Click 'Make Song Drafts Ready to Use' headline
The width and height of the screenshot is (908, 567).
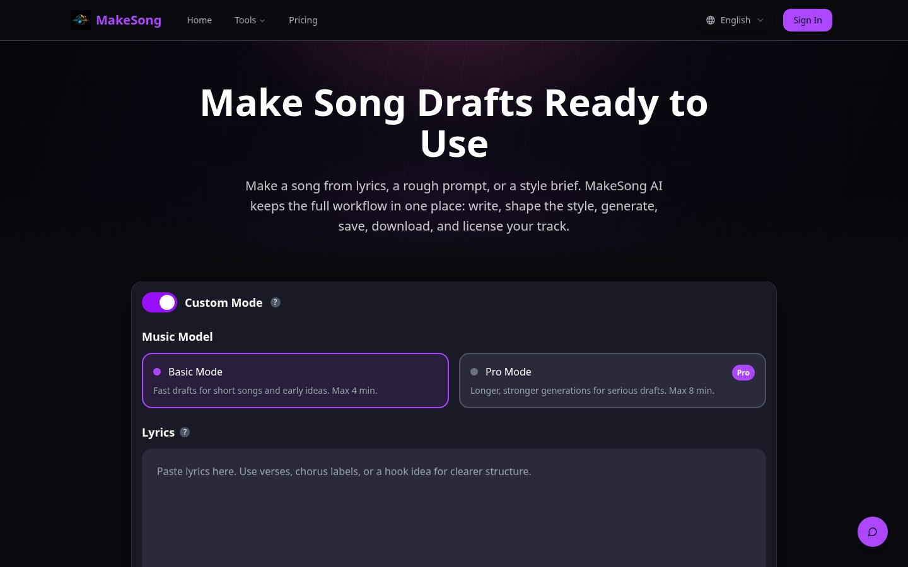(454, 123)
